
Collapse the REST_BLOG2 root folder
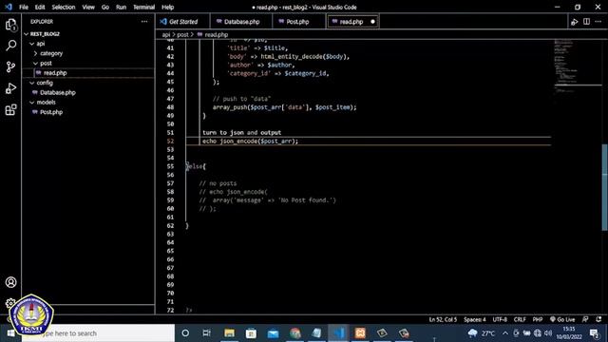[89, 34]
